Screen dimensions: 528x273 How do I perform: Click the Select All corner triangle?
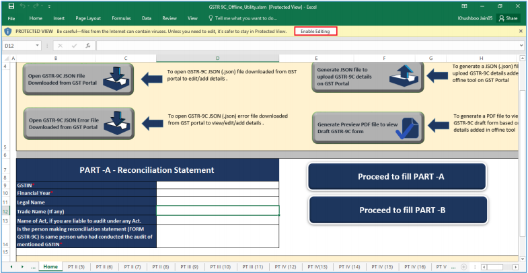(x=6, y=58)
